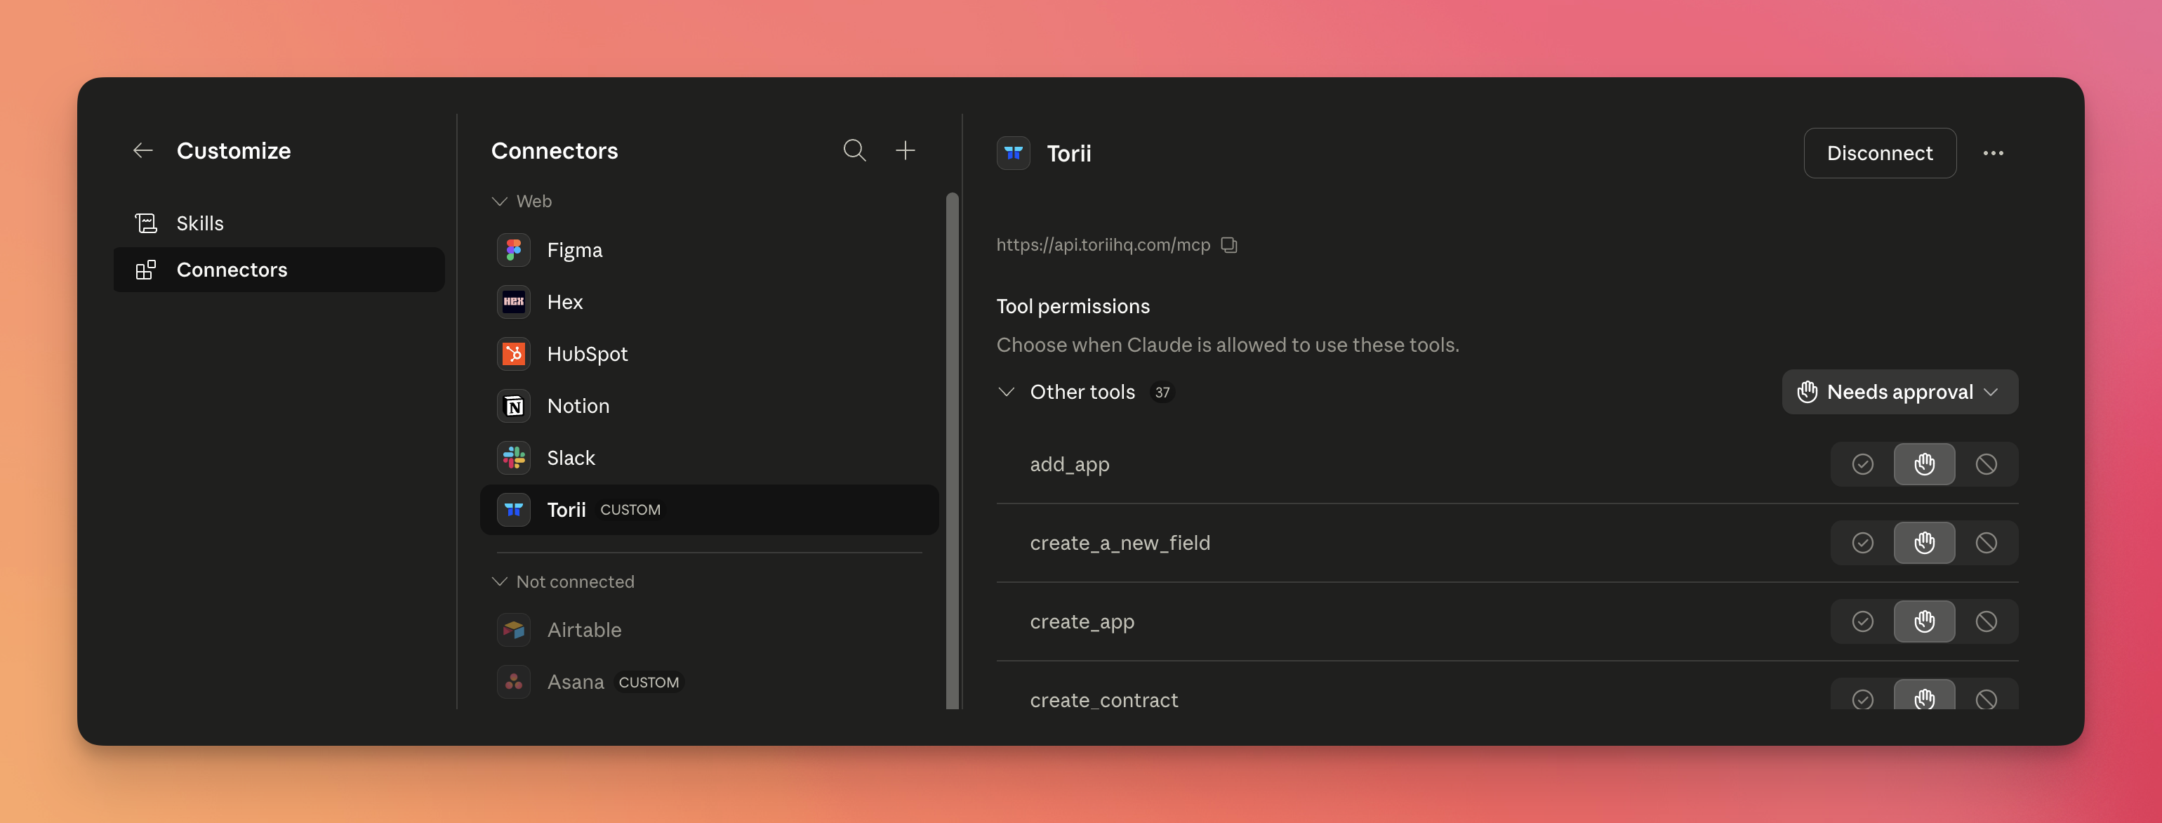The height and width of the screenshot is (823, 2162).
Task: Select the Airtable connector
Action: click(709, 630)
